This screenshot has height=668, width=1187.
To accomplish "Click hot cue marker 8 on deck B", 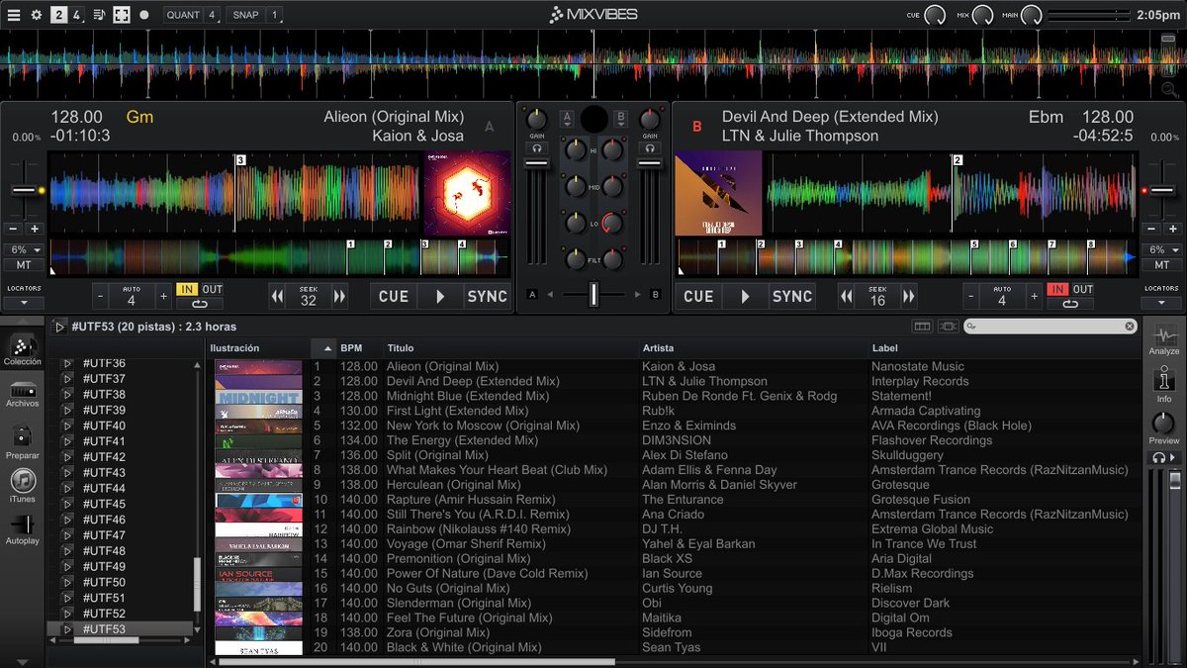I will [x=1091, y=243].
